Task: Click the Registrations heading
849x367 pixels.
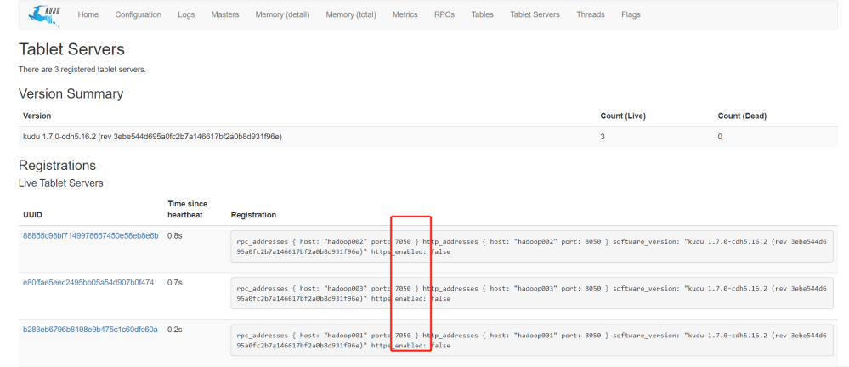Action: tap(58, 165)
